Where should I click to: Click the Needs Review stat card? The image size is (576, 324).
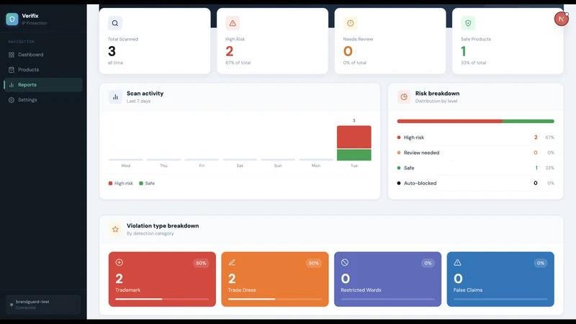390,41
